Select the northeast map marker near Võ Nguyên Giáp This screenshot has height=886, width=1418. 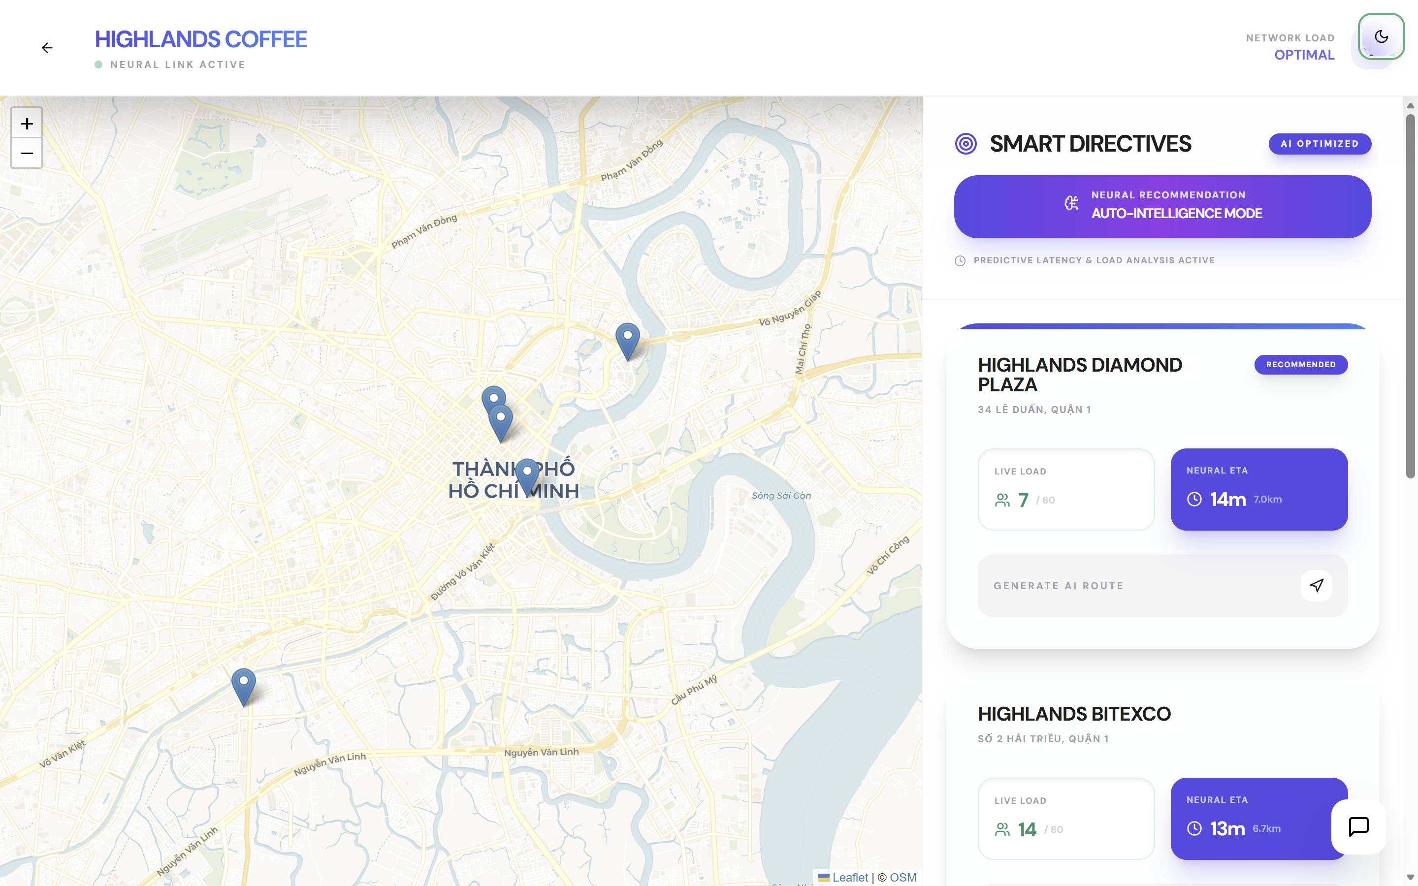[x=627, y=340]
